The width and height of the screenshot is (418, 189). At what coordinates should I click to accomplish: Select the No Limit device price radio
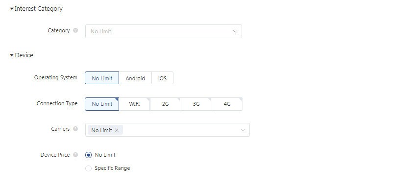coord(88,155)
